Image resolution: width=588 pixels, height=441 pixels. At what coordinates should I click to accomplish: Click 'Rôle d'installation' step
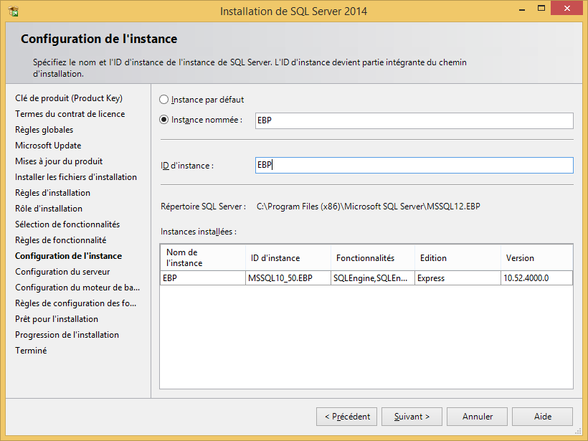tap(48, 209)
